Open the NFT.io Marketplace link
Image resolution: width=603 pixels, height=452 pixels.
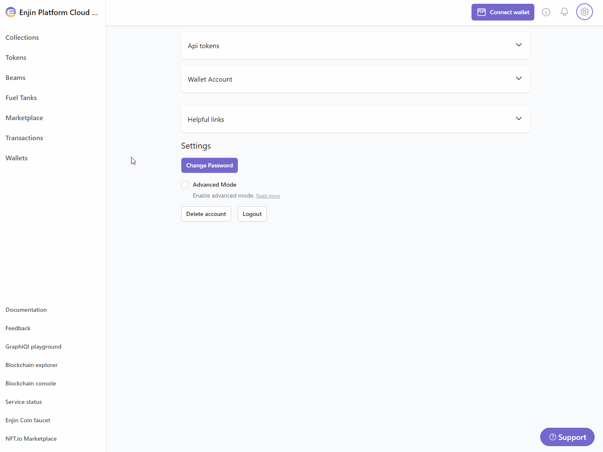pos(31,439)
